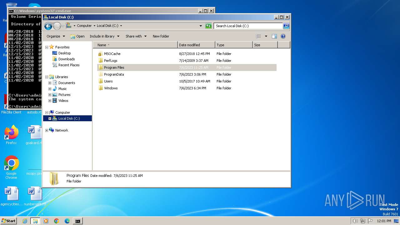Select the Pictures library
The height and width of the screenshot is (225, 400).
click(64, 95)
